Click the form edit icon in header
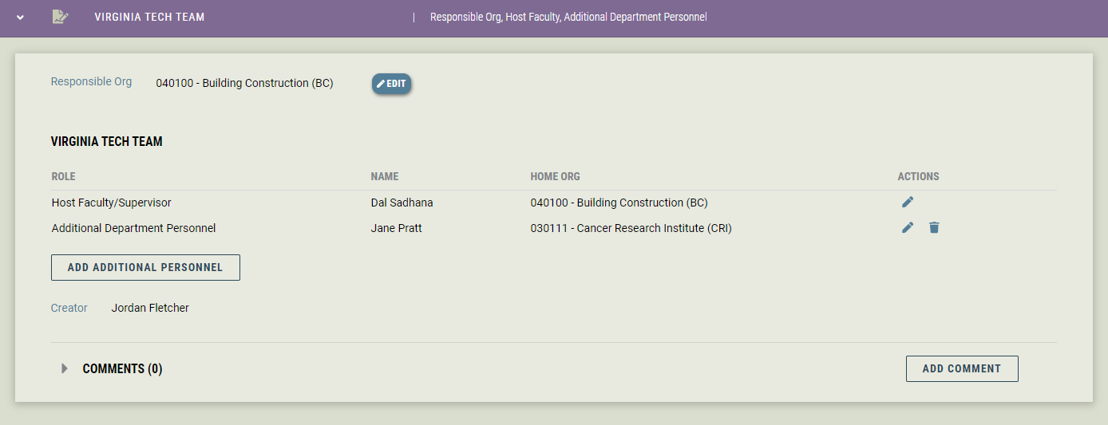Screen dimensions: 1108x425 pos(60,17)
